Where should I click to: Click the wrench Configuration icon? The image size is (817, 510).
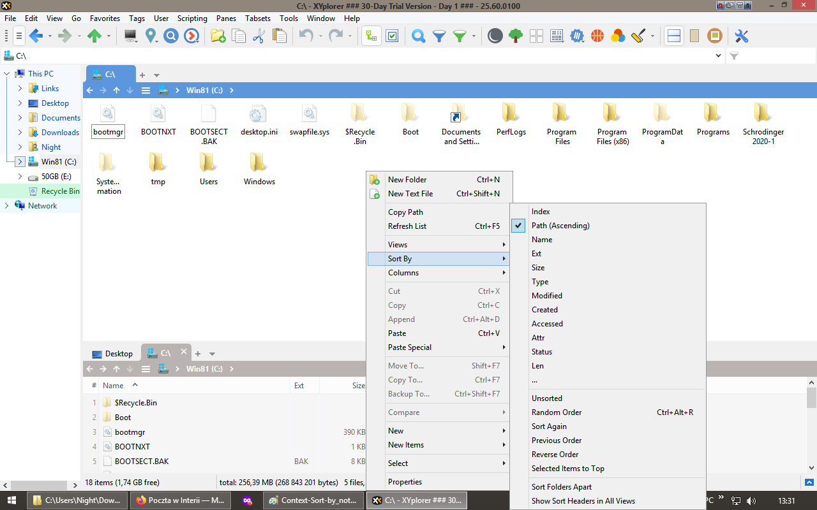741,36
